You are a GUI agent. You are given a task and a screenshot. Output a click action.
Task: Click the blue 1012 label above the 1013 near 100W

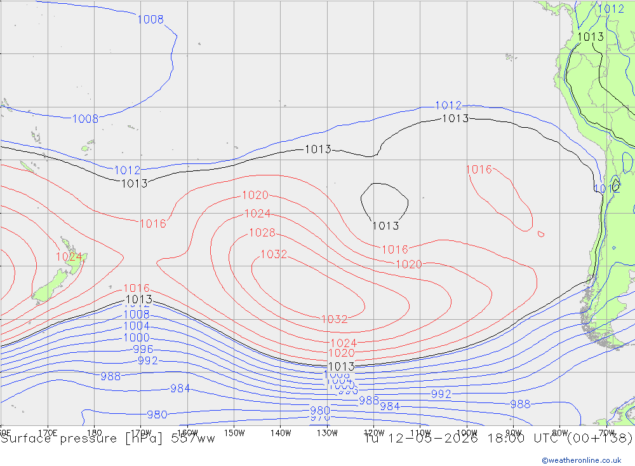click(448, 106)
